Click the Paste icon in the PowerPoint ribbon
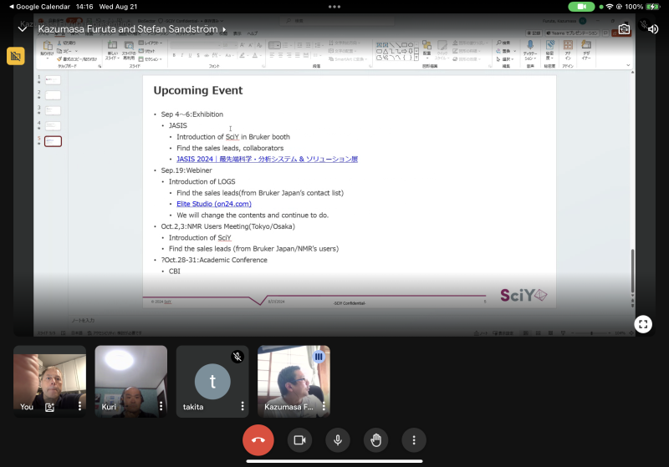Screen dimensions: 669x467 click(x=48, y=46)
